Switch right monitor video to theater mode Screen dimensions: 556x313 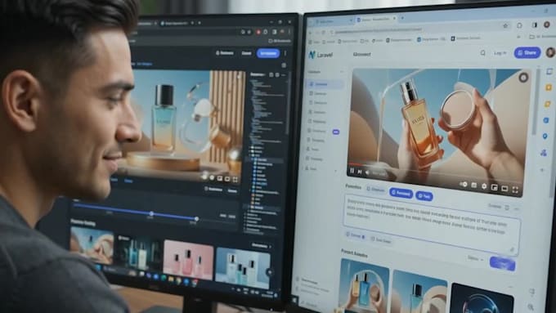coord(504,189)
